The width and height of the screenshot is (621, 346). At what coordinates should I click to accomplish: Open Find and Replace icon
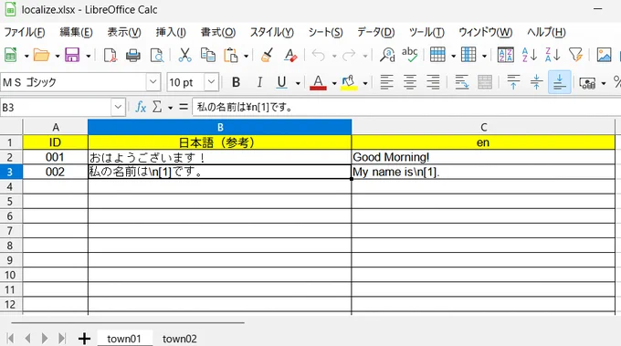pos(387,55)
